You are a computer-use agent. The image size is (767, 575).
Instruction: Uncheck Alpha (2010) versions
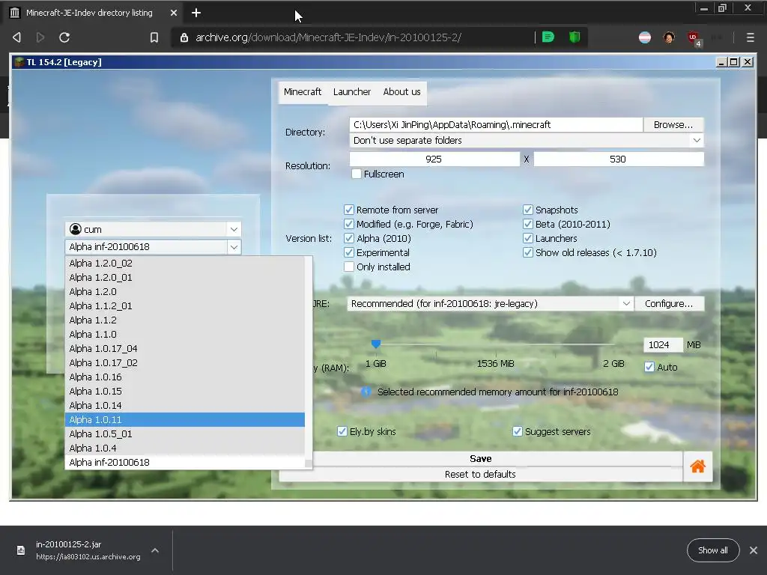[349, 238]
